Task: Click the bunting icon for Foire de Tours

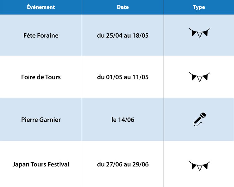Action: tap(200, 77)
